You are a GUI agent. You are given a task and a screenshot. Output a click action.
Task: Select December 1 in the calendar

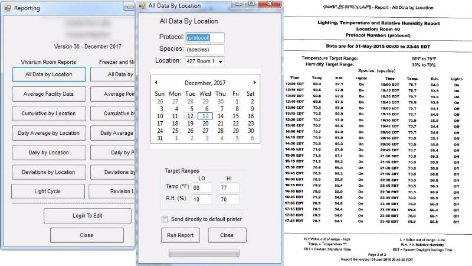pyautogui.click(x=237, y=102)
